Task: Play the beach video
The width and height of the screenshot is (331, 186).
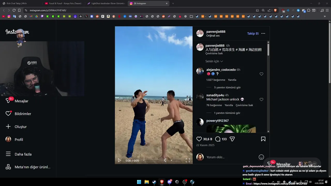Action: pos(119,160)
